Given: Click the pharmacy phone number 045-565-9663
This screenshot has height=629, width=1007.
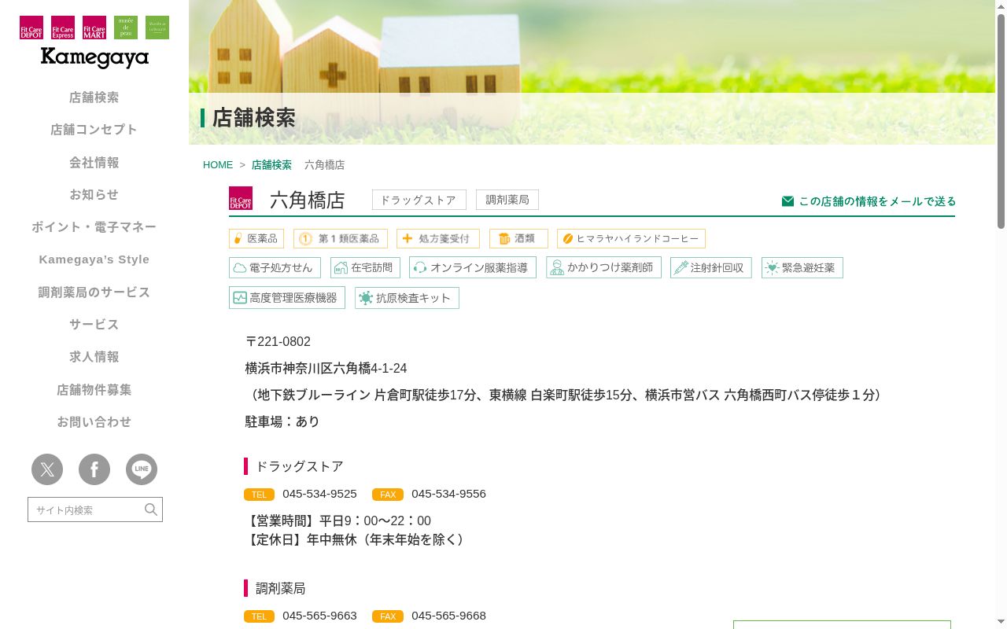Looking at the screenshot, I should [319, 616].
